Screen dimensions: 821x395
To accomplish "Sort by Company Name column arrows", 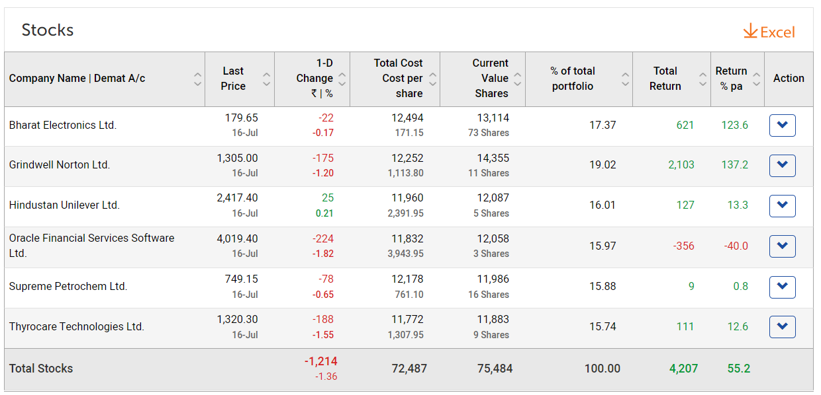I will point(197,79).
